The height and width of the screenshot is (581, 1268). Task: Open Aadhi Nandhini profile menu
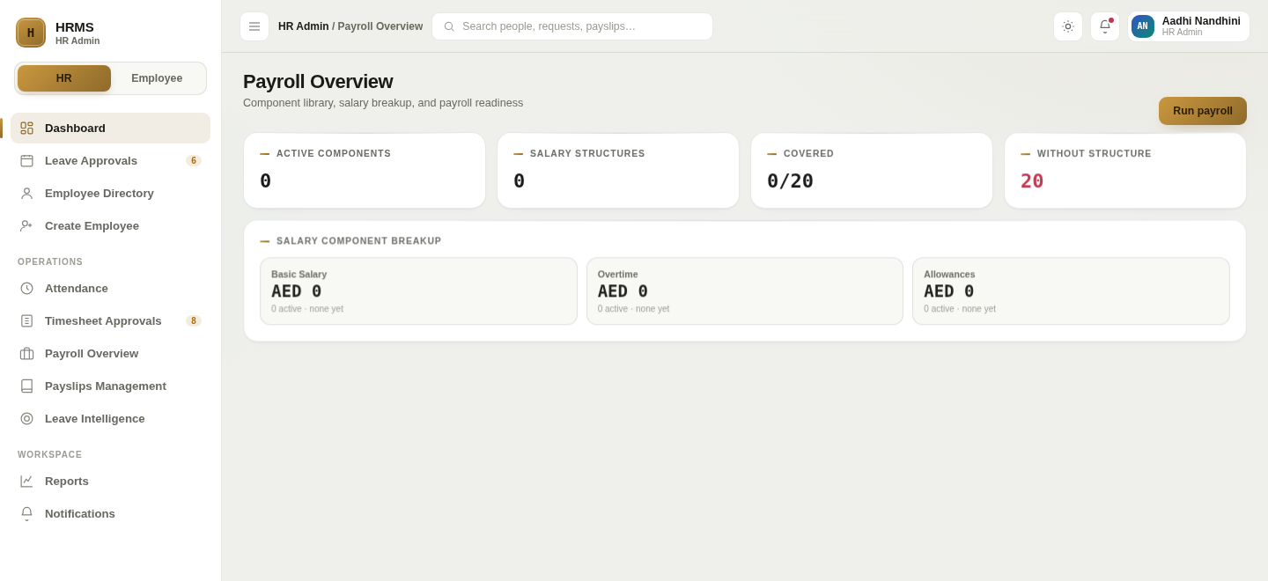pyautogui.click(x=1189, y=26)
